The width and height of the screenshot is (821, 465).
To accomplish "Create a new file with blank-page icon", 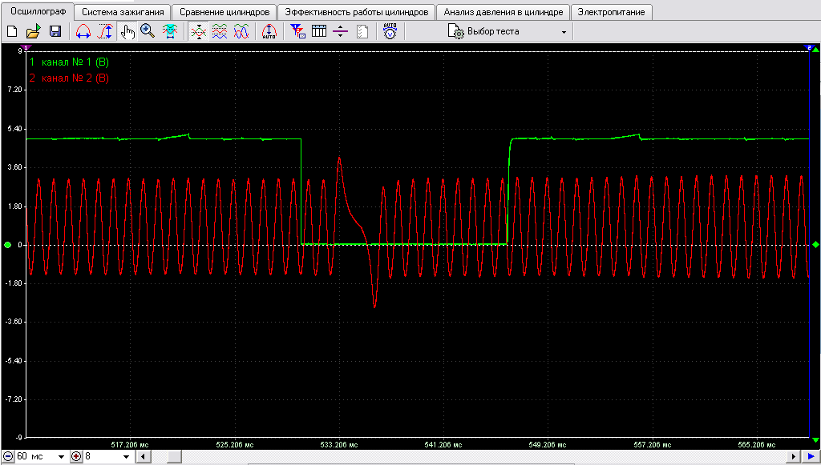I will coord(11,32).
